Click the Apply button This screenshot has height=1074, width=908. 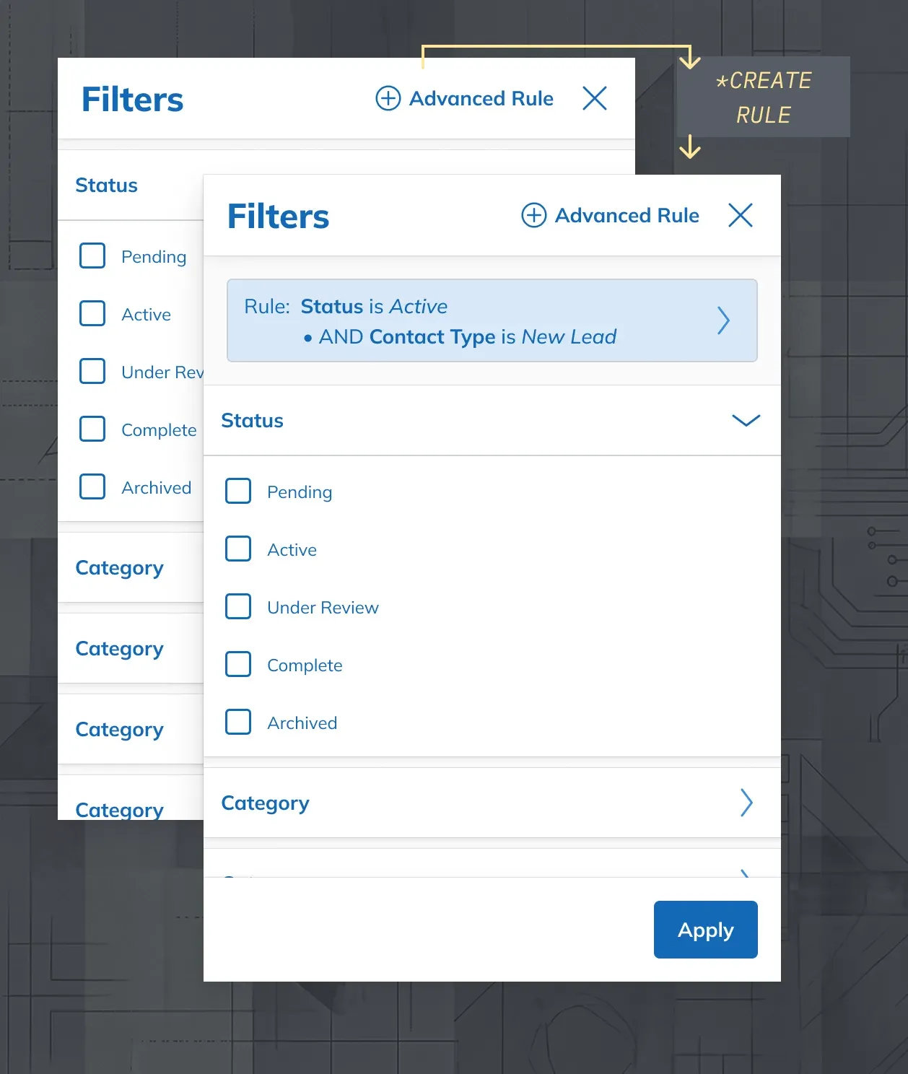click(x=706, y=930)
